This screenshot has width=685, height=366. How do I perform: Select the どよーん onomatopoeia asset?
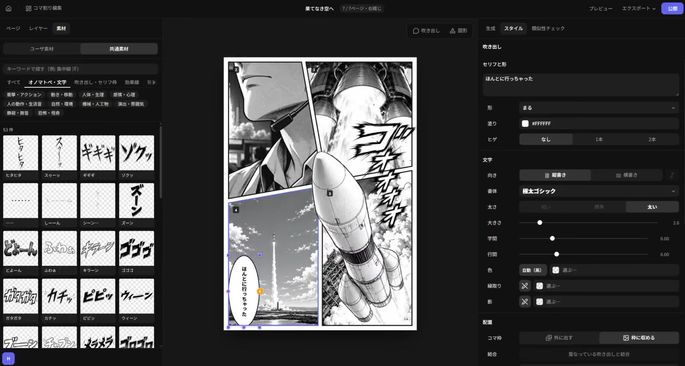tap(21, 252)
